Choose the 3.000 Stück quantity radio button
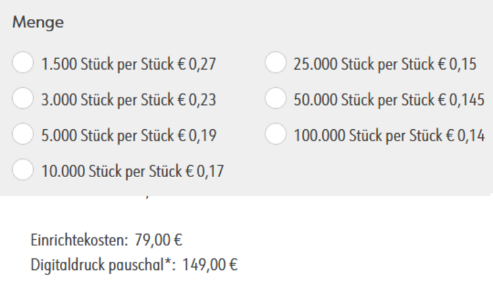The width and height of the screenshot is (493, 284). pos(22,99)
